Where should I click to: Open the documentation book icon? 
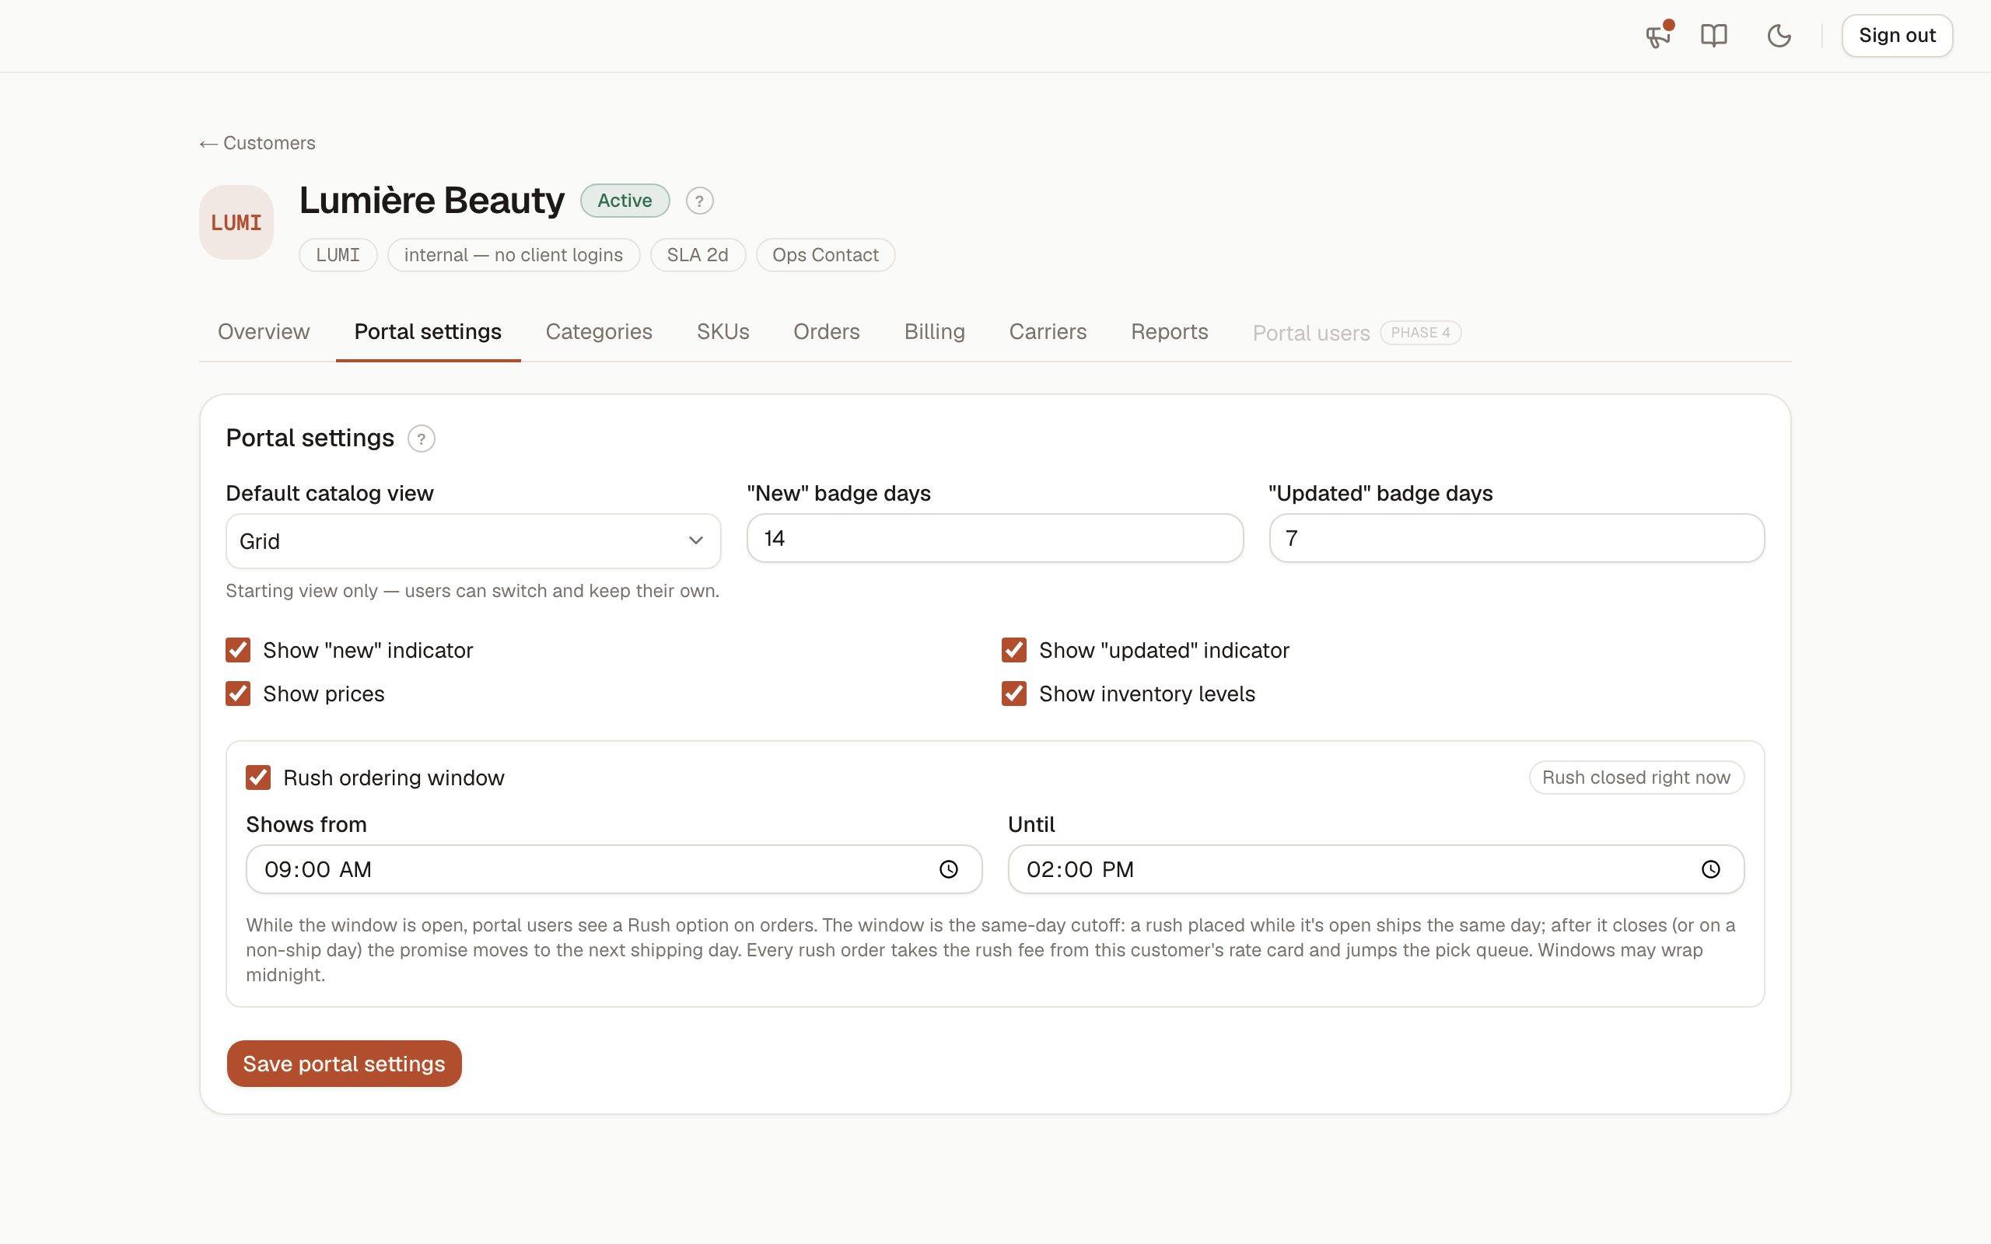click(x=1714, y=36)
